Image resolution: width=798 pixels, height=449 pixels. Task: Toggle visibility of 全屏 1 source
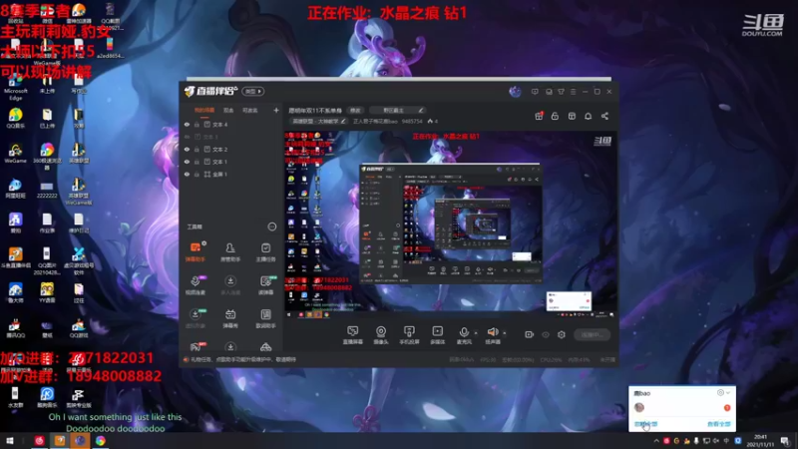point(187,174)
